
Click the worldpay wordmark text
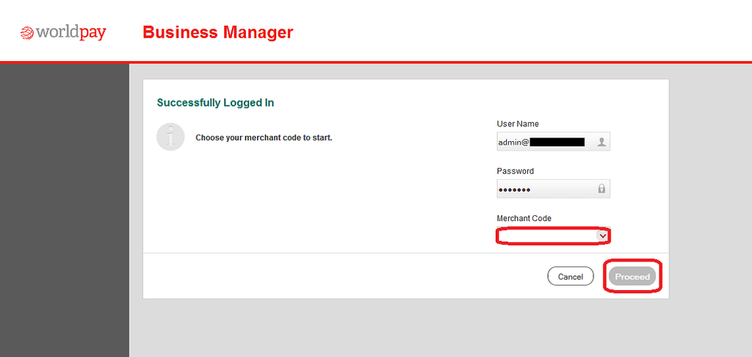pos(71,32)
